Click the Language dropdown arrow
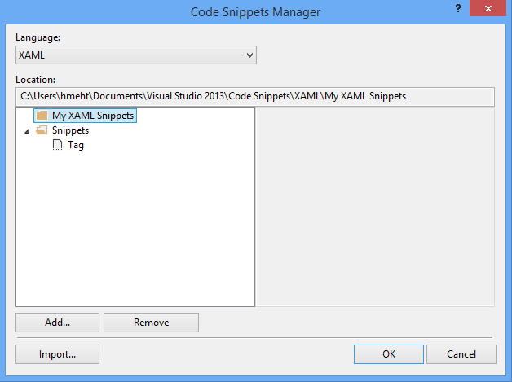Image resolution: width=512 pixels, height=382 pixels. pyautogui.click(x=249, y=55)
